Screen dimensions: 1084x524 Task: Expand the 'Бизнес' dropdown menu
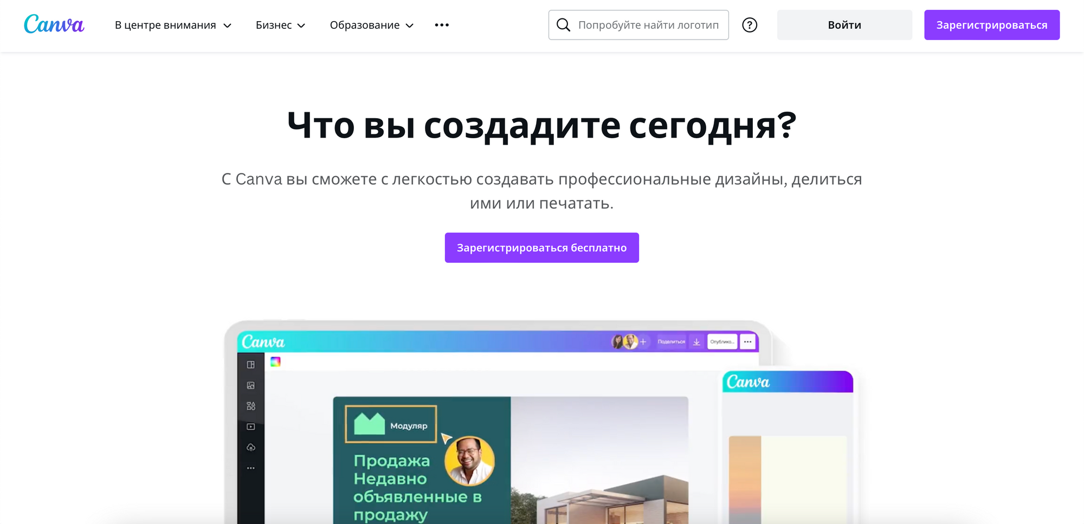[x=280, y=25]
